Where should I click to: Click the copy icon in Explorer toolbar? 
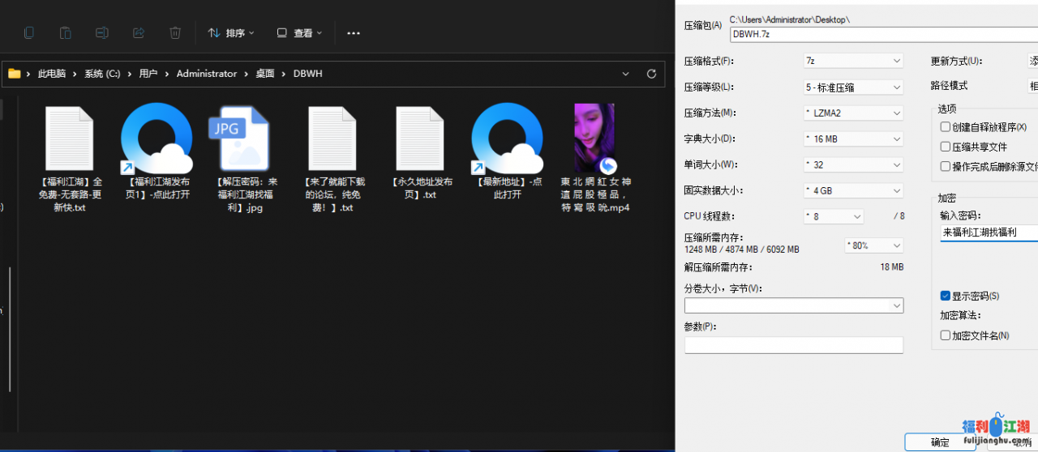coord(29,33)
